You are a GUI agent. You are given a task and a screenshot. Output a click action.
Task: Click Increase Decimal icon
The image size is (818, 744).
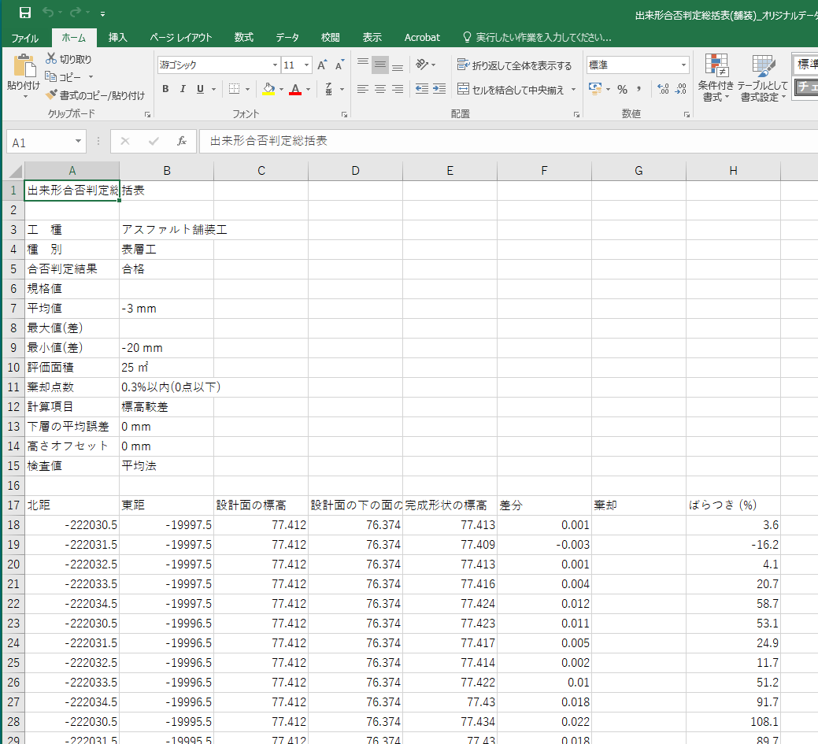click(x=663, y=89)
